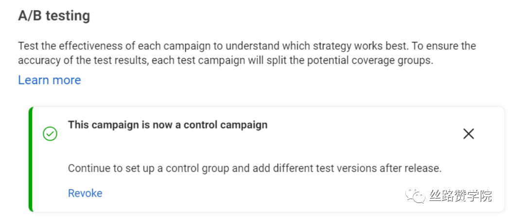Open the Learn more link
508x218 pixels.
[x=50, y=80]
